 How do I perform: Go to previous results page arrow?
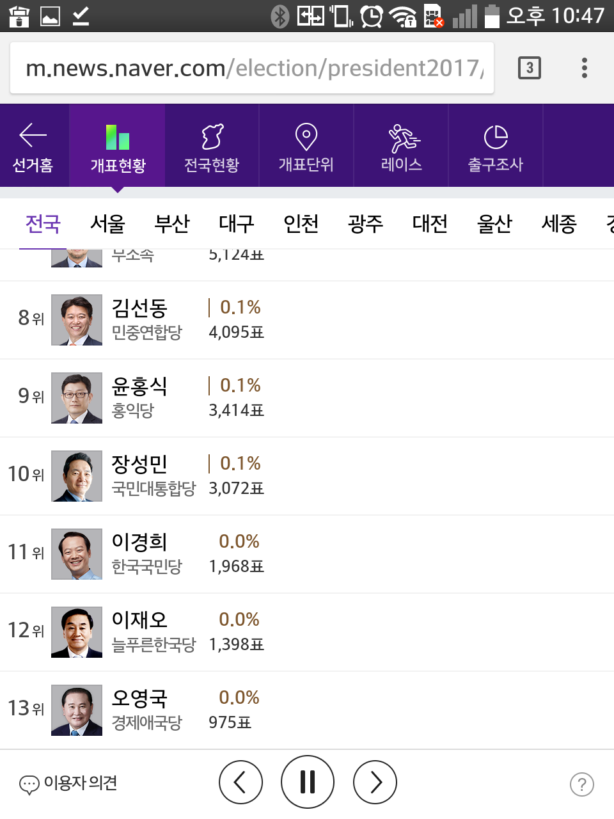click(x=240, y=782)
